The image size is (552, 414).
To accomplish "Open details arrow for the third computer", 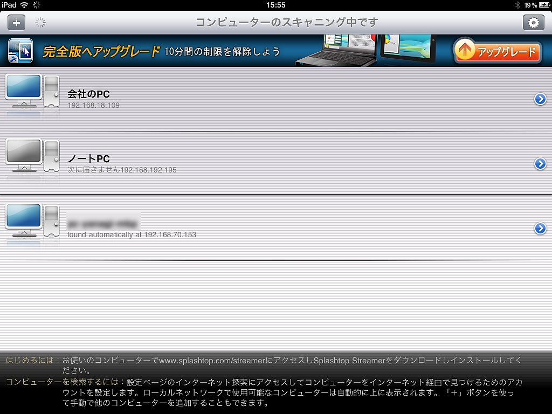I will [541, 228].
